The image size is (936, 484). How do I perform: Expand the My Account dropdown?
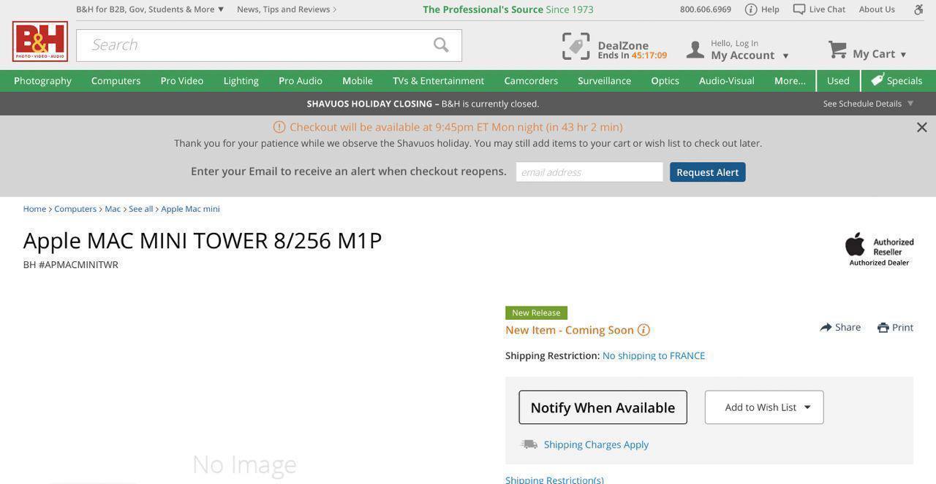tap(785, 55)
